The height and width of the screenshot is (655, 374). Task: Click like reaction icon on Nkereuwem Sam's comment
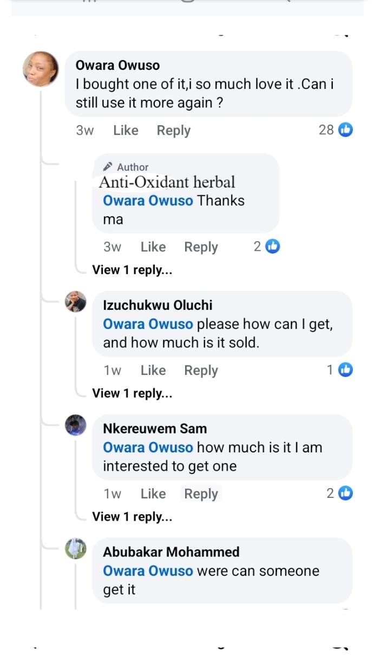(x=345, y=493)
